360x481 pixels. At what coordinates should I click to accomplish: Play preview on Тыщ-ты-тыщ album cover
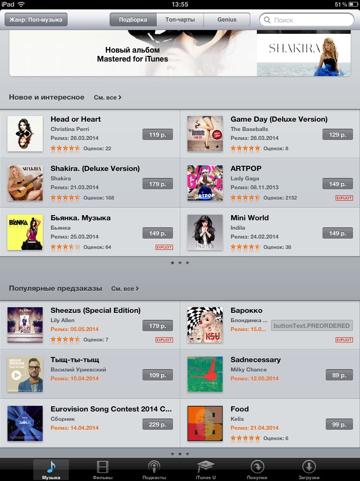[16, 375]
